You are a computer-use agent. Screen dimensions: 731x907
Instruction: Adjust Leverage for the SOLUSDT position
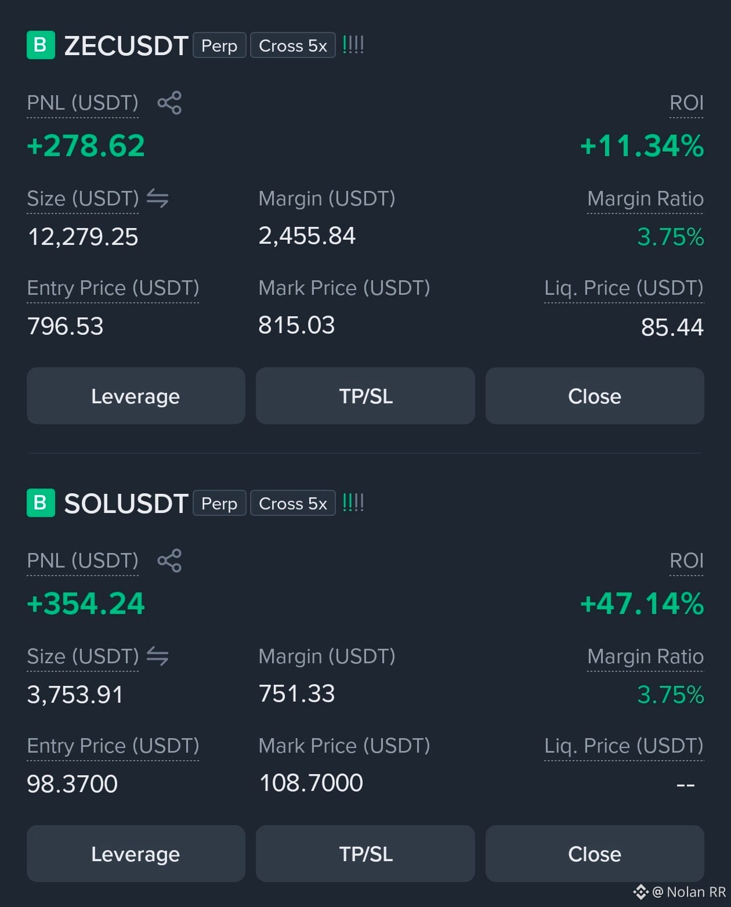[136, 854]
